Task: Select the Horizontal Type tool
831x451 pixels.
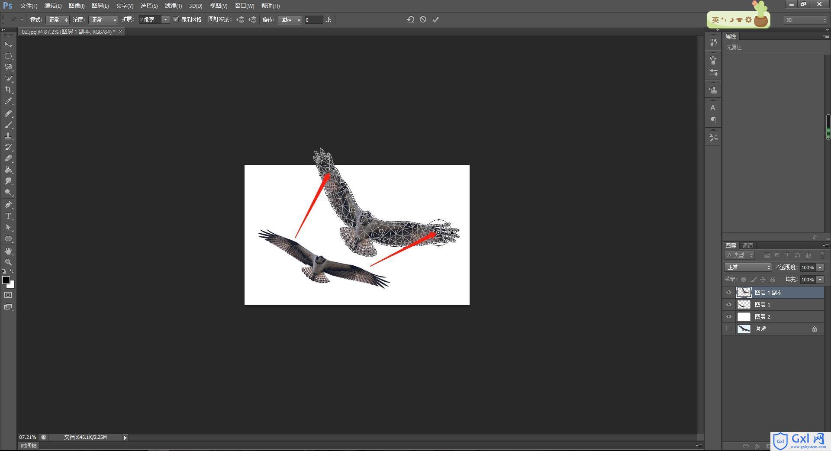Action: click(8, 216)
